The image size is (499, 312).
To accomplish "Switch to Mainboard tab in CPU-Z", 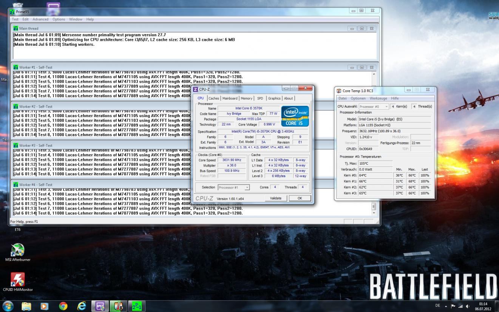I will (230, 98).
